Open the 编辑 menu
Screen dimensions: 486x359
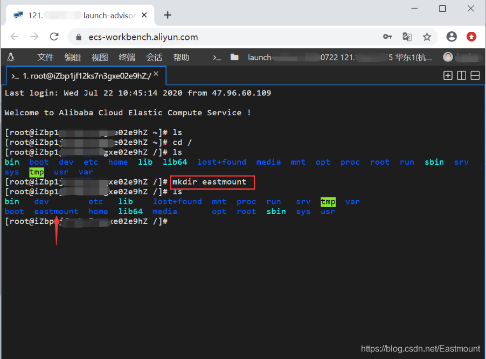pyautogui.click(x=73, y=57)
